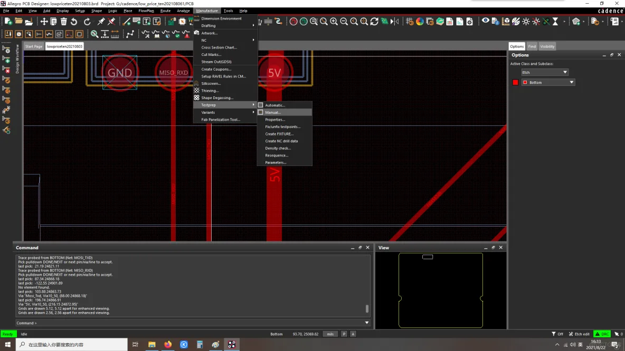Toggle the P button in status bar
Screen dimensions: 625x351
pos(344,334)
